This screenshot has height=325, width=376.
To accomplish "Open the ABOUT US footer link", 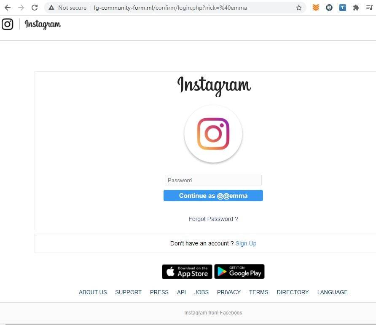I will tap(93, 292).
